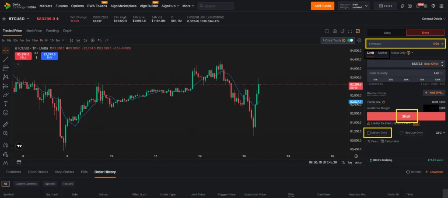
Task: Open the Fills tab
Action: click(84, 172)
